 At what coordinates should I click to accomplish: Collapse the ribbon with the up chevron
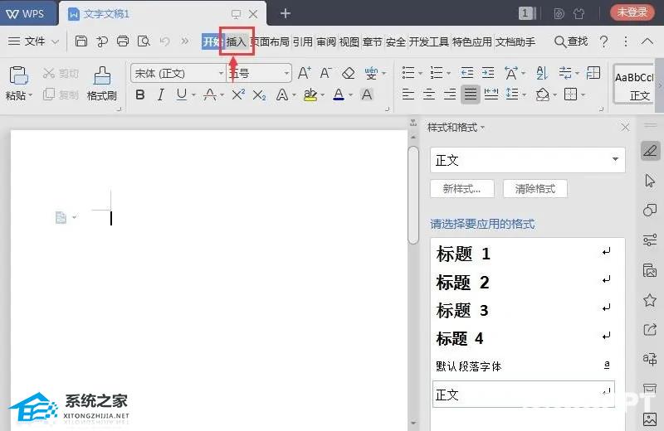point(647,41)
